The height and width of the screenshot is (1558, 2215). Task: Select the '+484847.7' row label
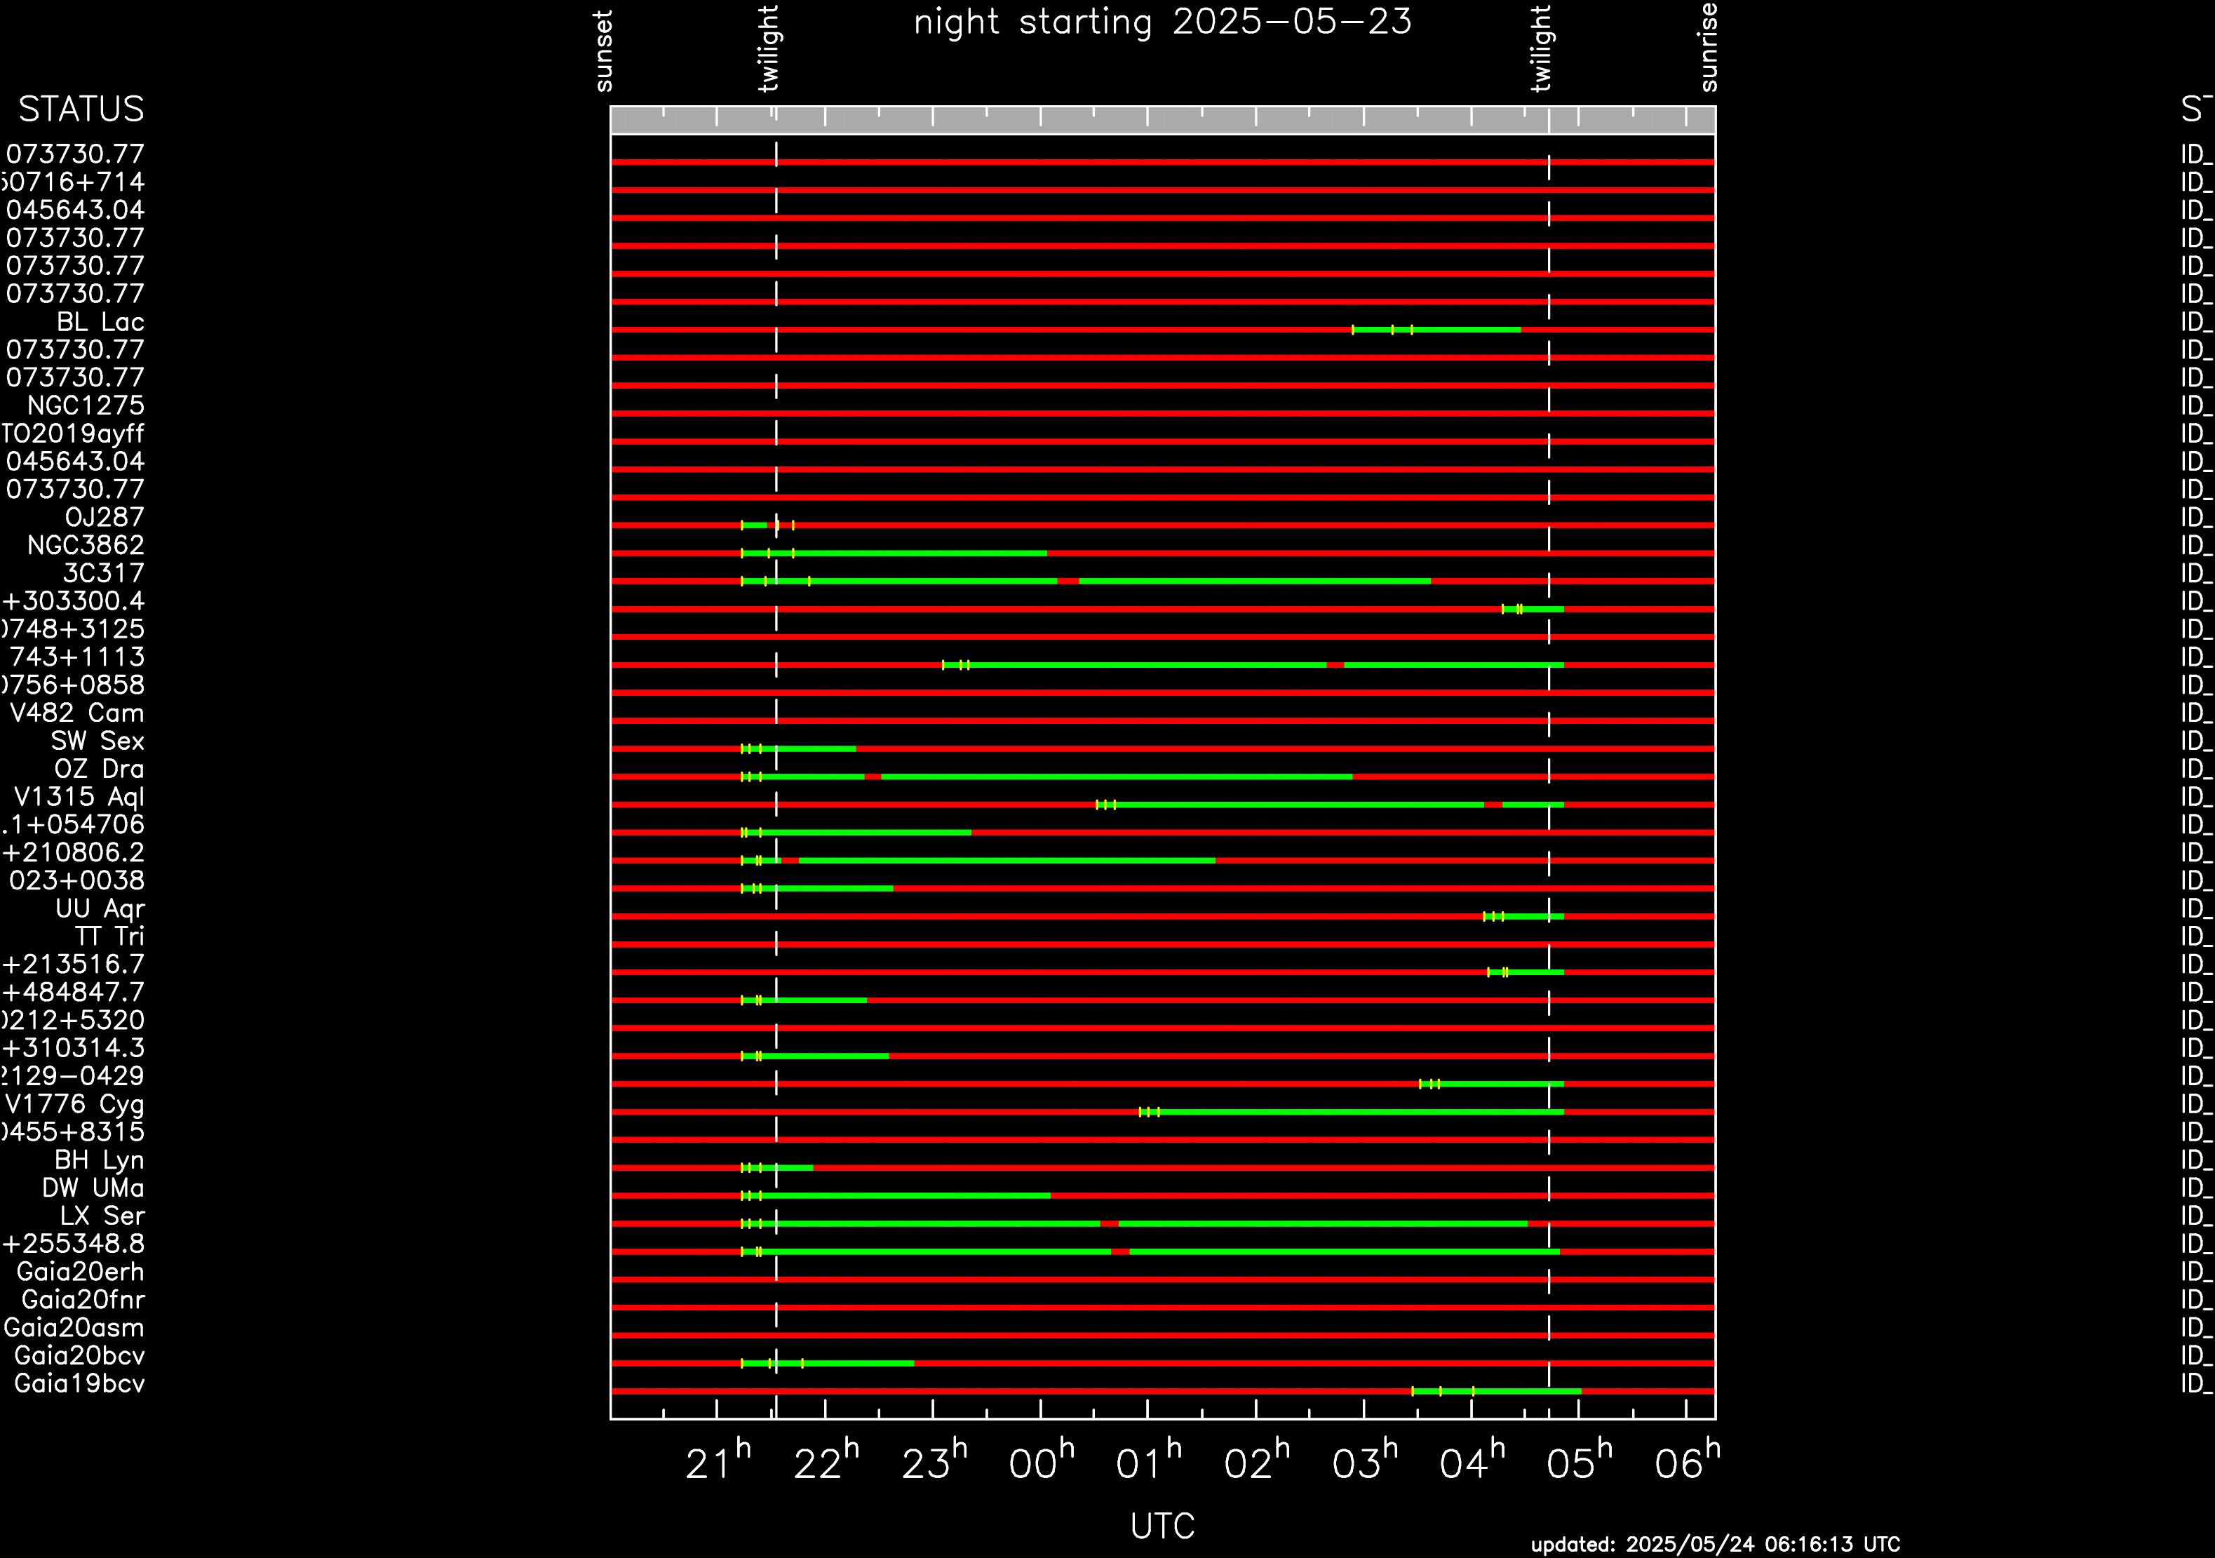(x=74, y=993)
